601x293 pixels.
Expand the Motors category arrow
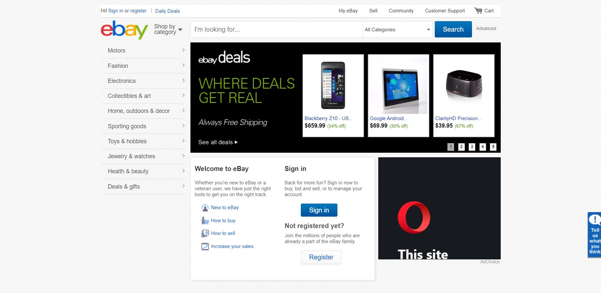coord(183,50)
